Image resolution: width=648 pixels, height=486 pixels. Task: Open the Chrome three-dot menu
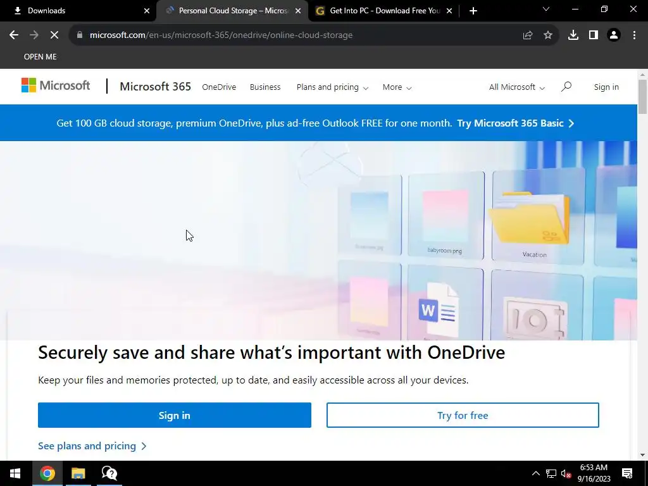coord(634,35)
